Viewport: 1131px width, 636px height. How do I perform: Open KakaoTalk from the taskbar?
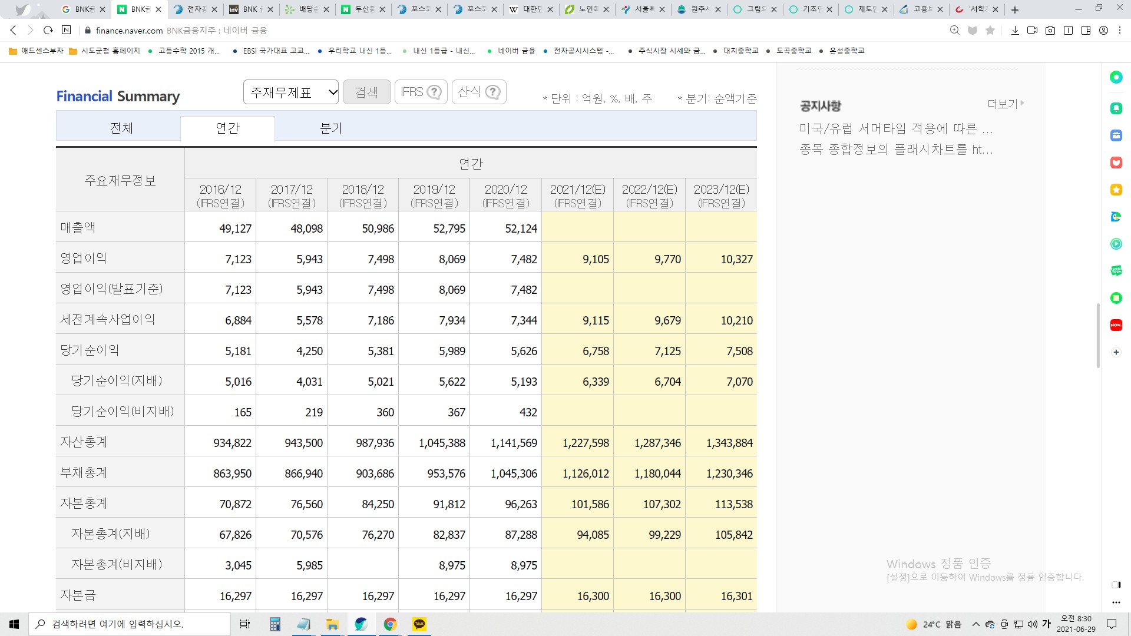click(419, 624)
